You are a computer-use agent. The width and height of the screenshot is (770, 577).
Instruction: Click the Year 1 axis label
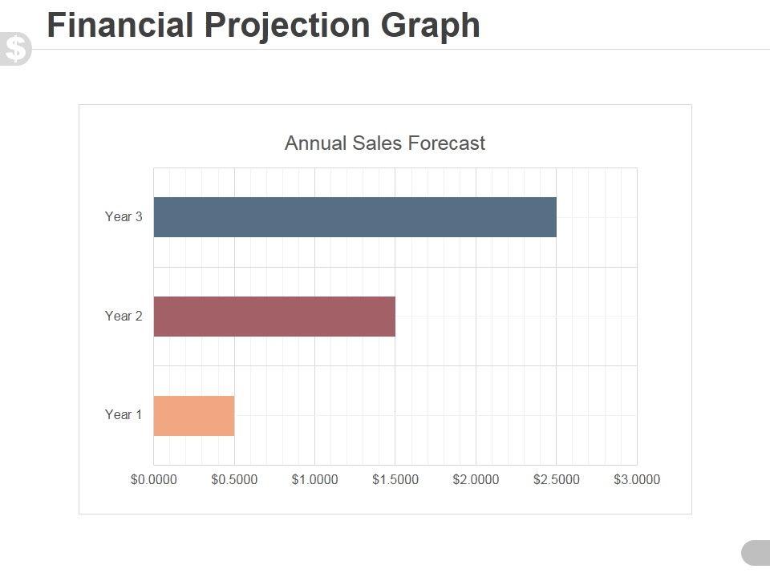point(124,414)
